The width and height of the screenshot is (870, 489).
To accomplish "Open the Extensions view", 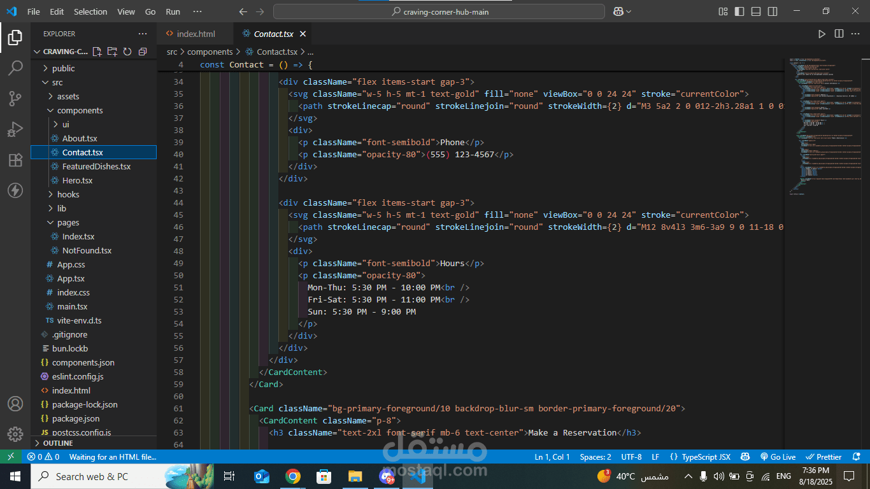I will point(15,160).
